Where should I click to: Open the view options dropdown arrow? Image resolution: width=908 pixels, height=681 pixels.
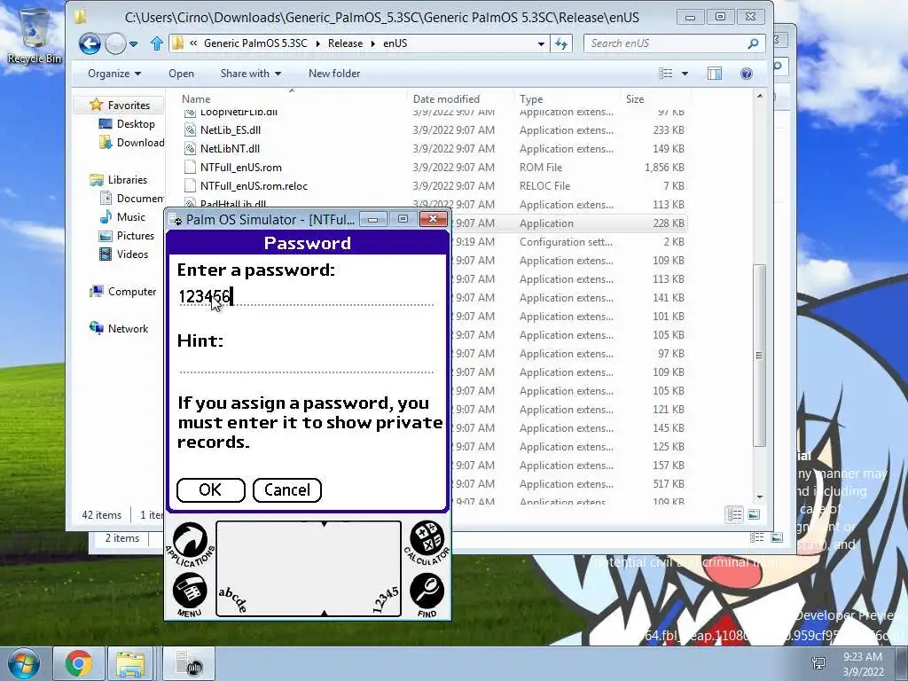(x=685, y=74)
